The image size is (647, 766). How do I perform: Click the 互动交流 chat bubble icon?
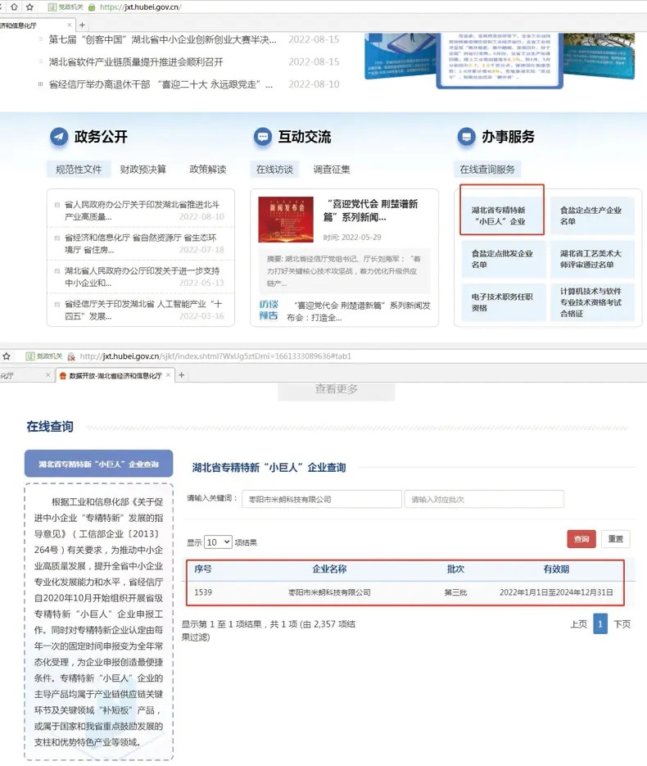pyautogui.click(x=263, y=136)
